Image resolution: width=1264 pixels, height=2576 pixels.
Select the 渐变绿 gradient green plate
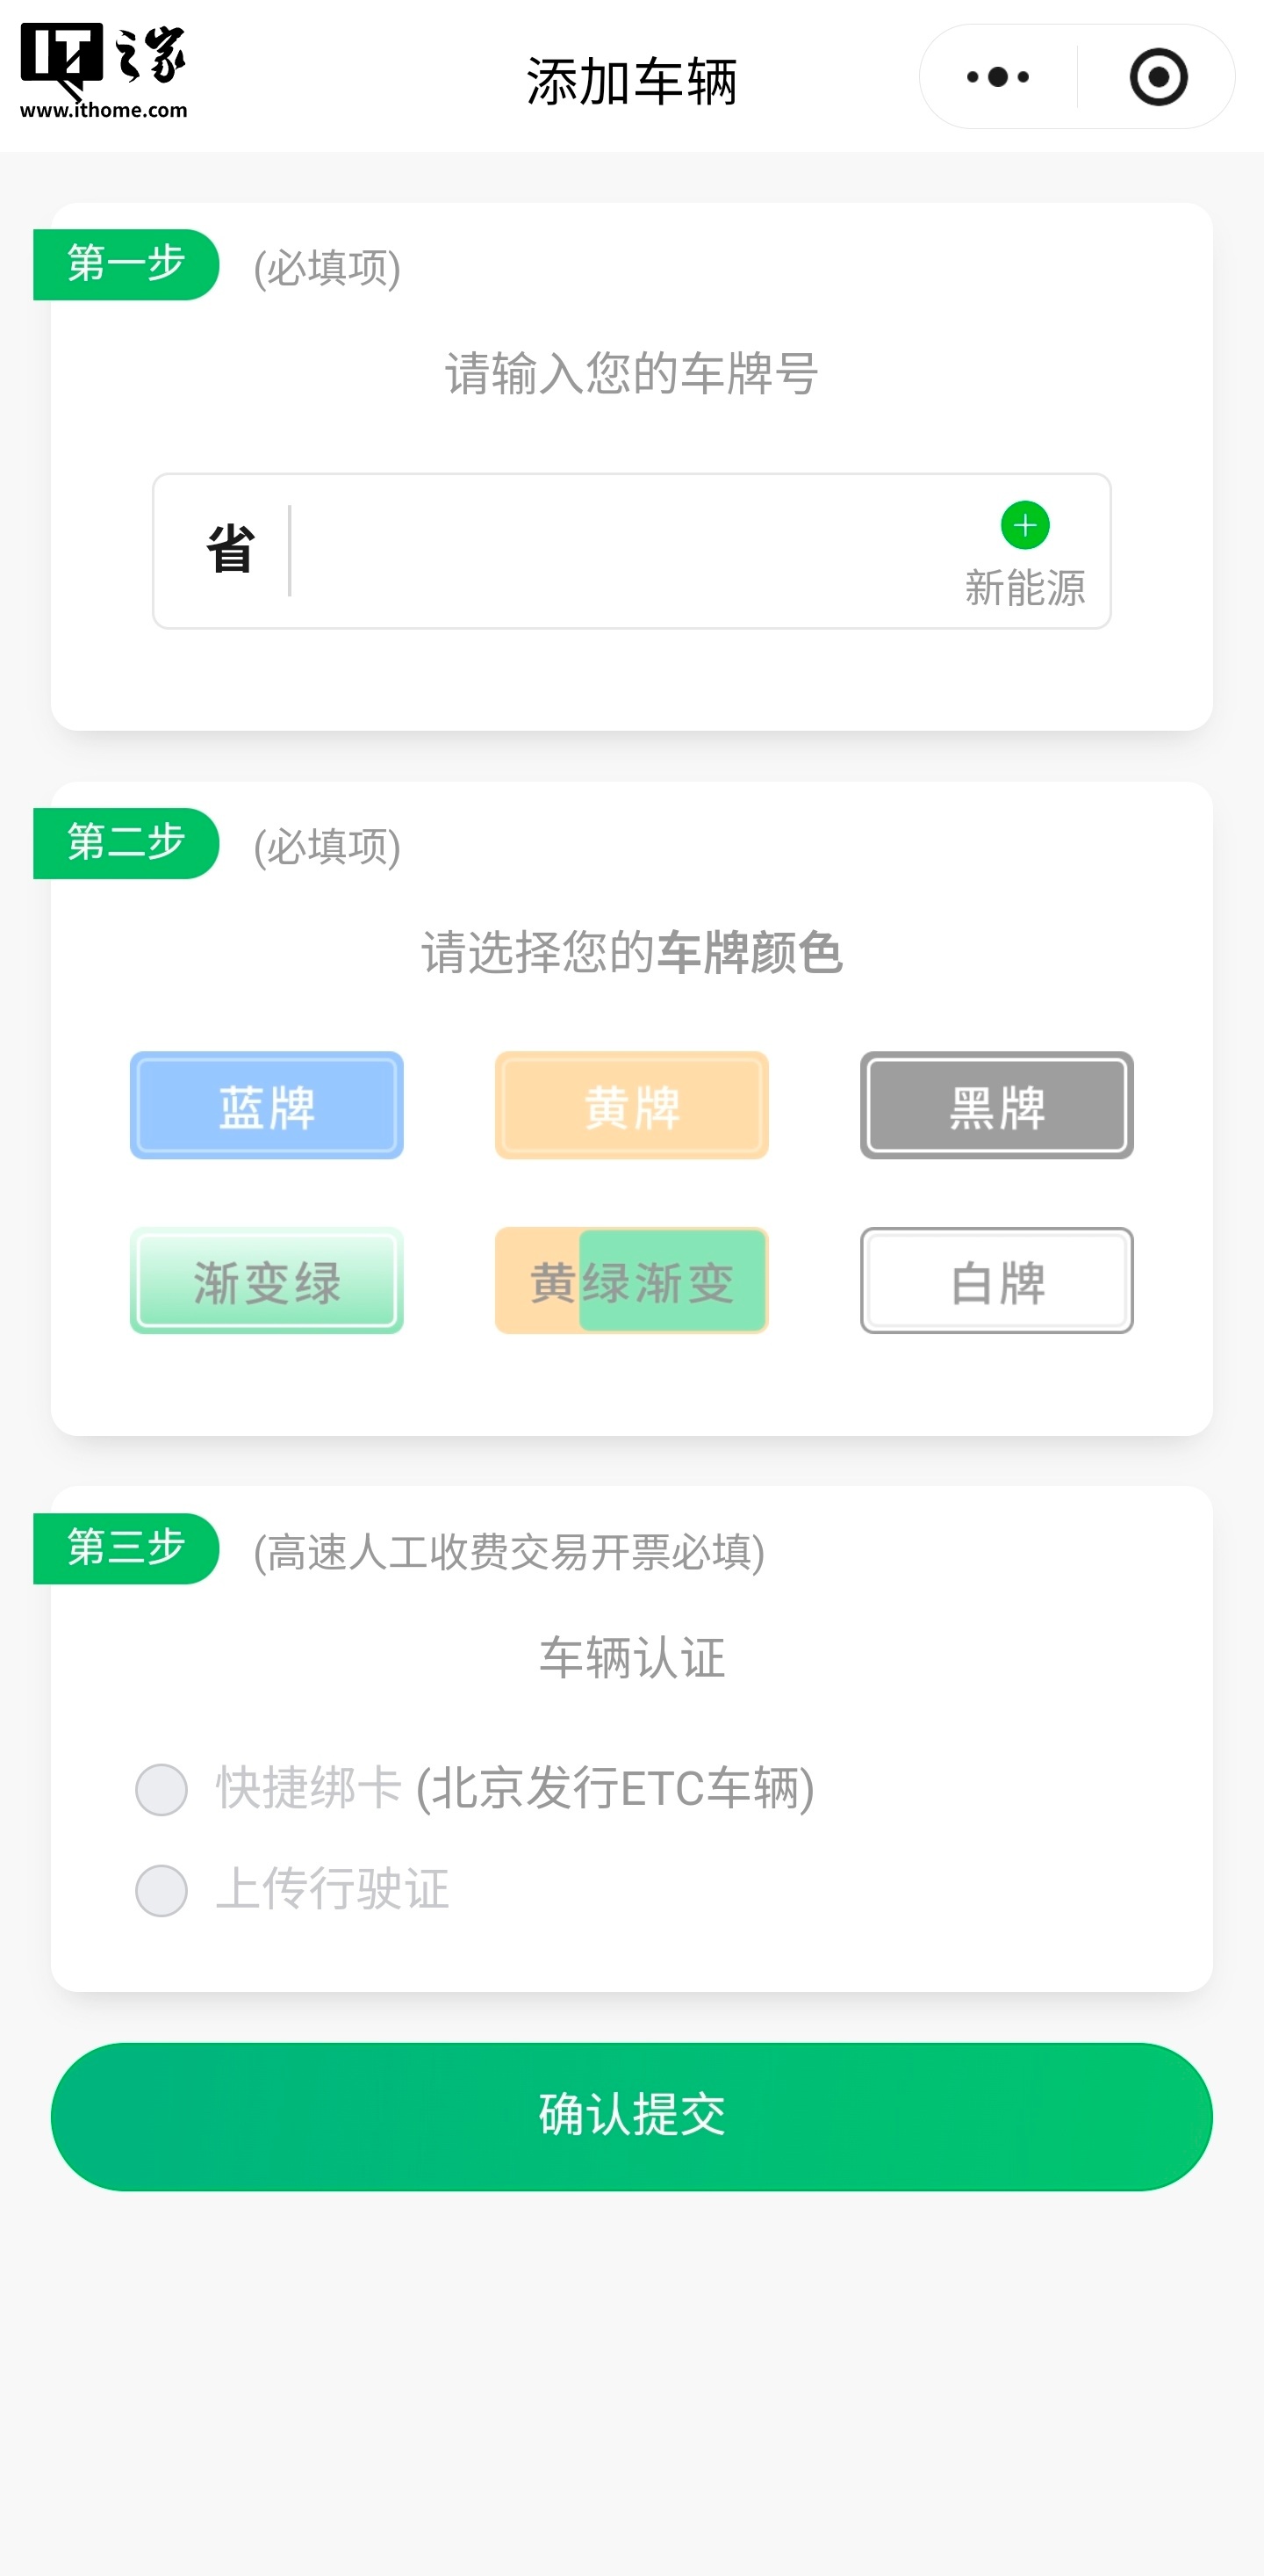(x=267, y=1281)
